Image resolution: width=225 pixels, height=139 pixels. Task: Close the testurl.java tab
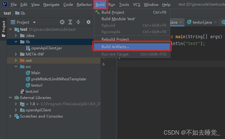point(215,22)
